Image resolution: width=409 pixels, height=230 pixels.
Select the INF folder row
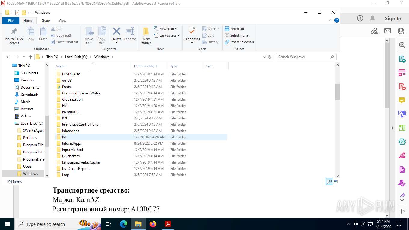point(141,137)
